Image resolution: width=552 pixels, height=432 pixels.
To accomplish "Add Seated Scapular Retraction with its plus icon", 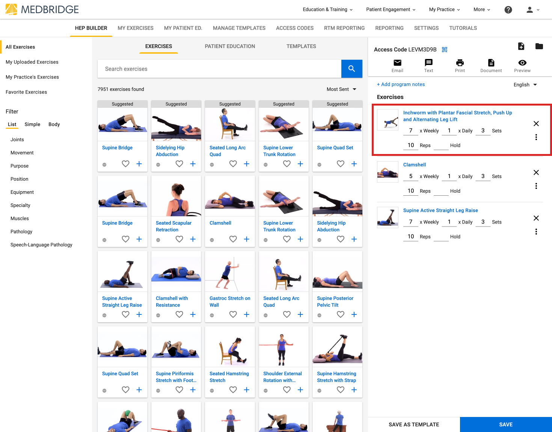I will tap(193, 239).
